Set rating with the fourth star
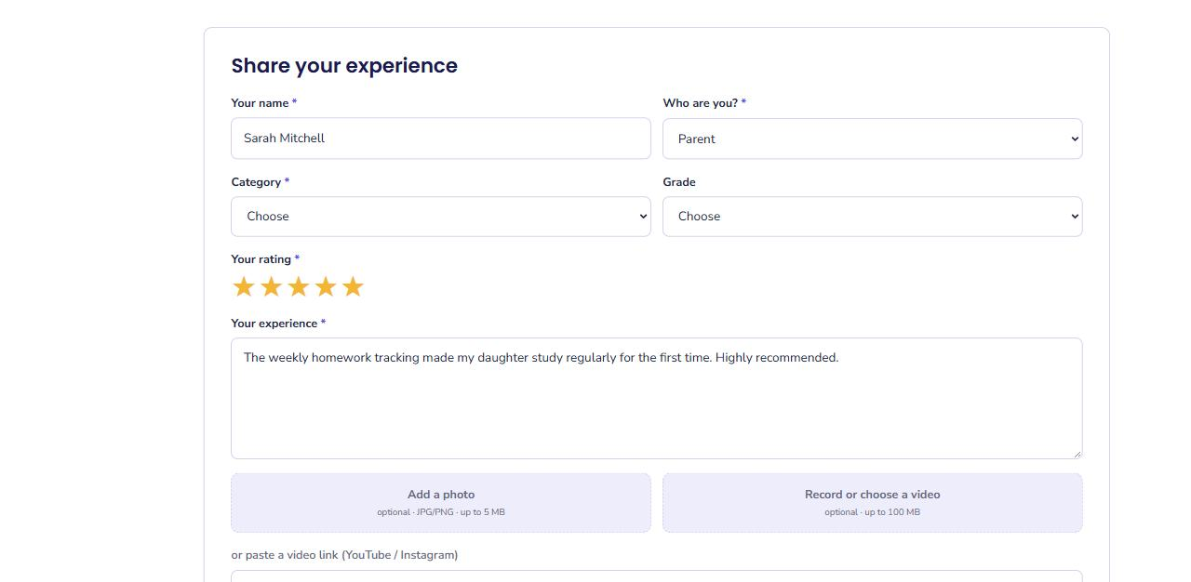Screen dimensions: 1191x582 point(325,286)
